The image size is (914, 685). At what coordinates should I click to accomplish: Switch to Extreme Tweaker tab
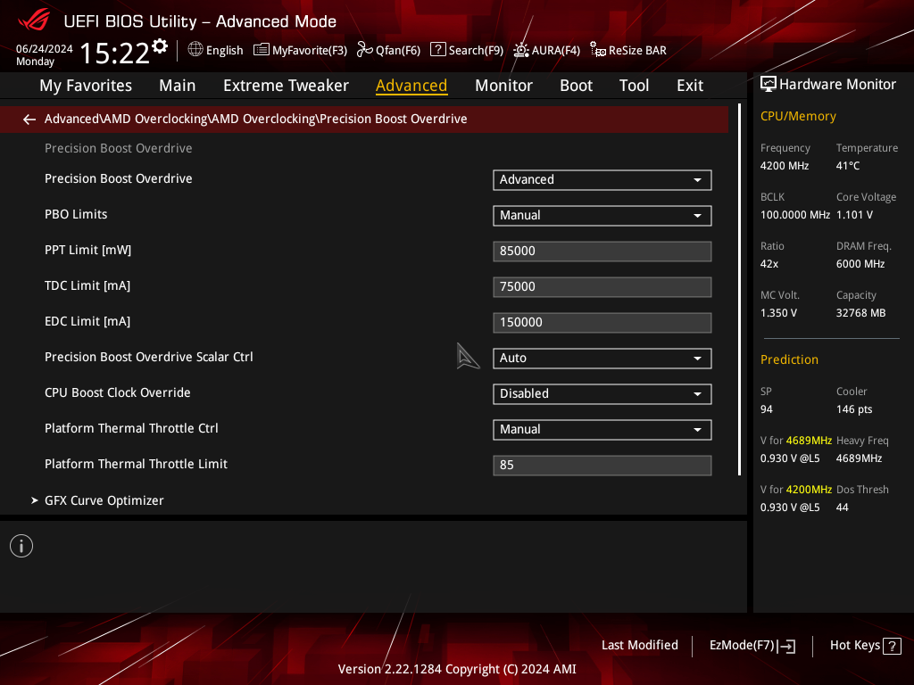point(286,86)
